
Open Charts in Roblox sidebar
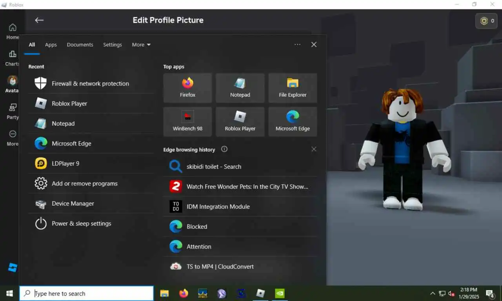point(13,58)
